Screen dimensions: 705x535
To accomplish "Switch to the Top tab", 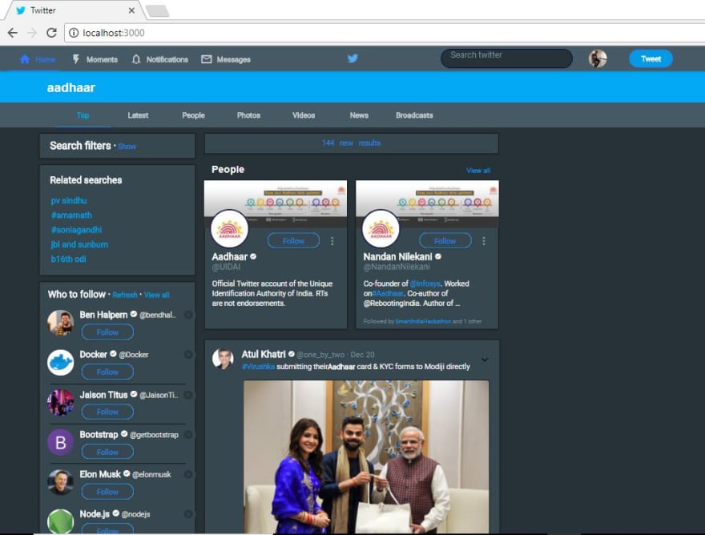I will click(x=83, y=115).
